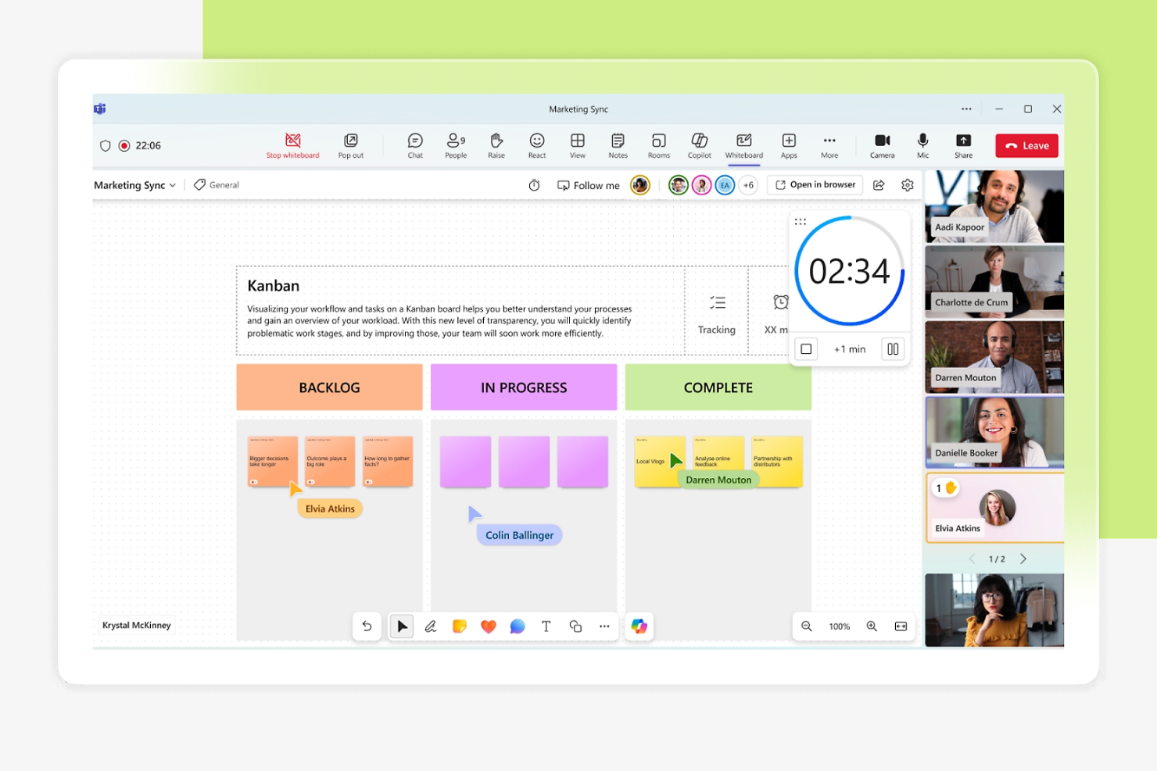Add a sticky note from whiteboard toolbar

pos(460,626)
